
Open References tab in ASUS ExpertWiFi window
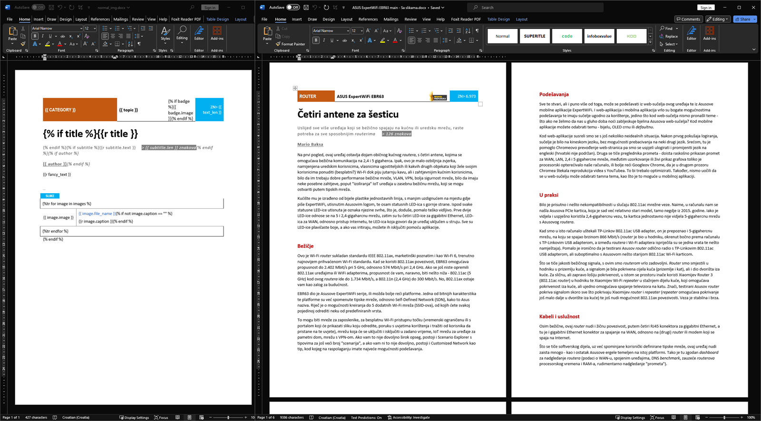tap(368, 19)
